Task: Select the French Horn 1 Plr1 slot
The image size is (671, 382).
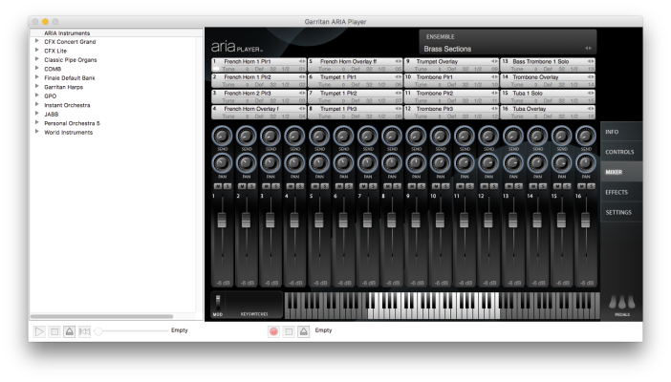Action: [x=259, y=65]
